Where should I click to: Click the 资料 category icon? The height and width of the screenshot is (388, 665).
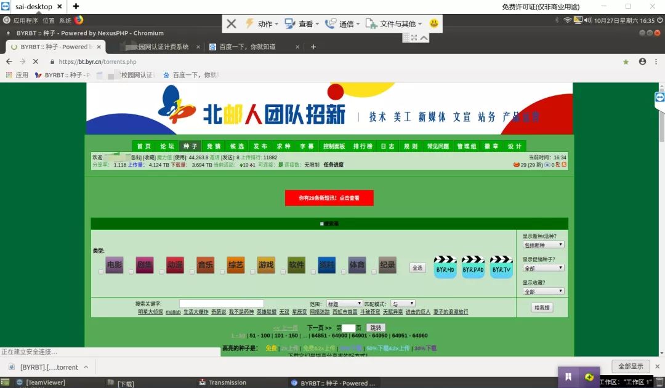(x=326, y=265)
